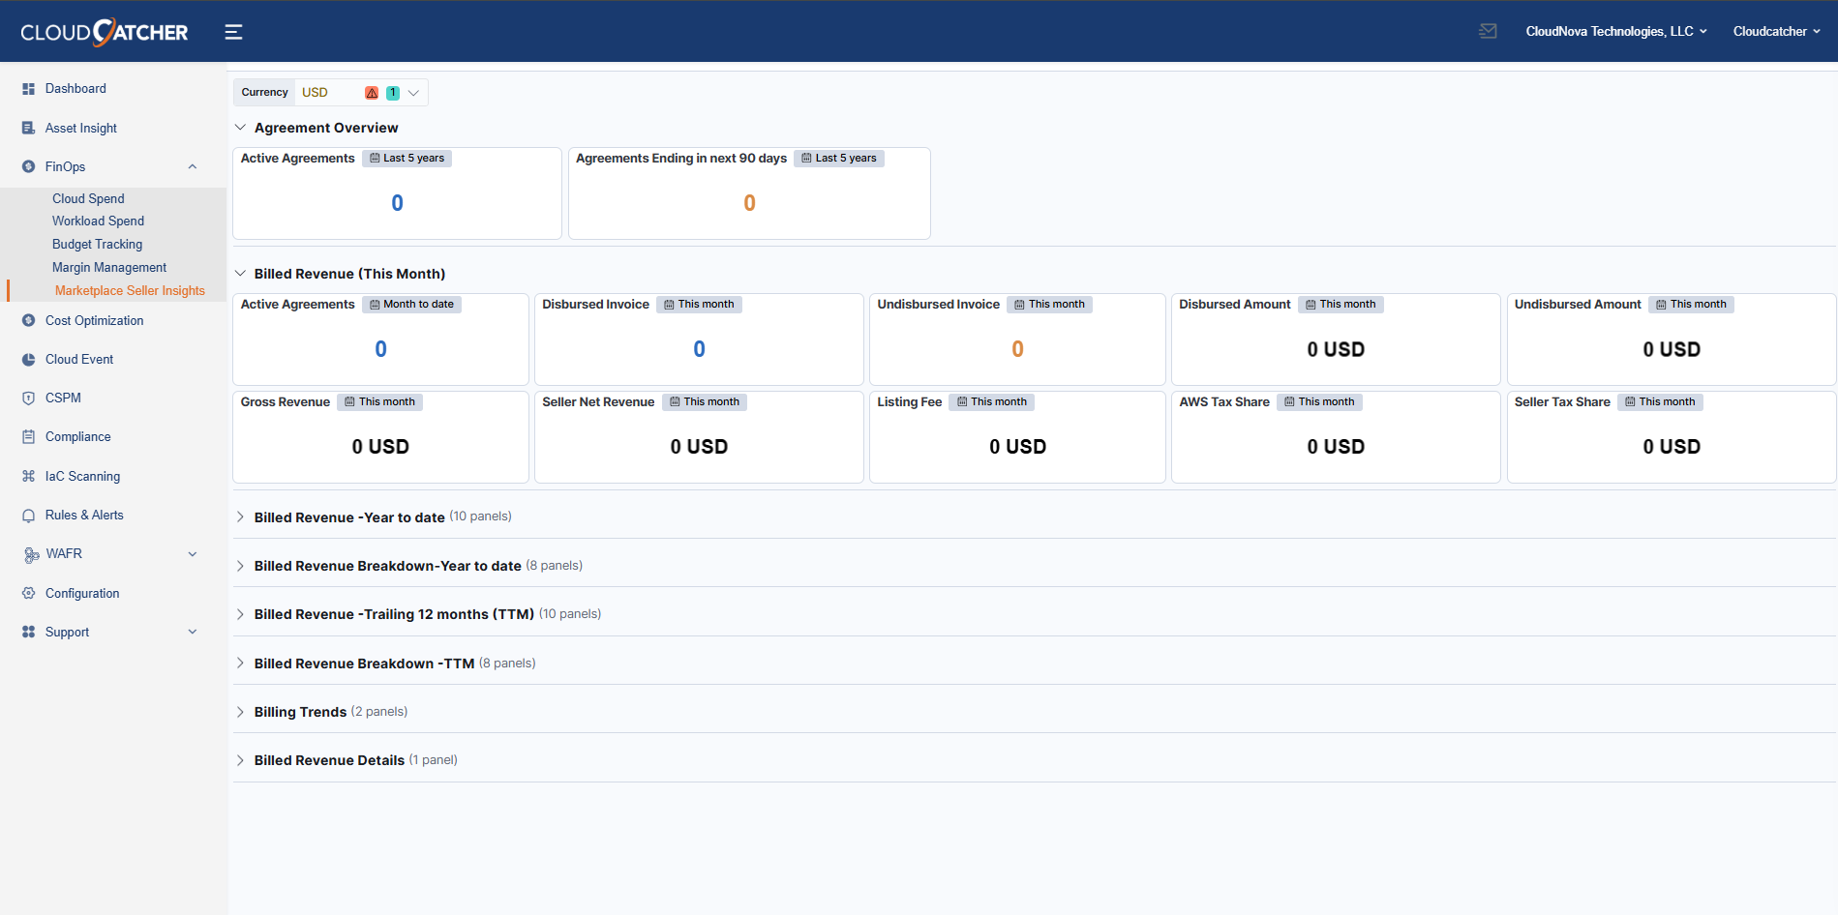The height and width of the screenshot is (915, 1838).
Task: Select the Asset Insight icon
Action: [28, 127]
